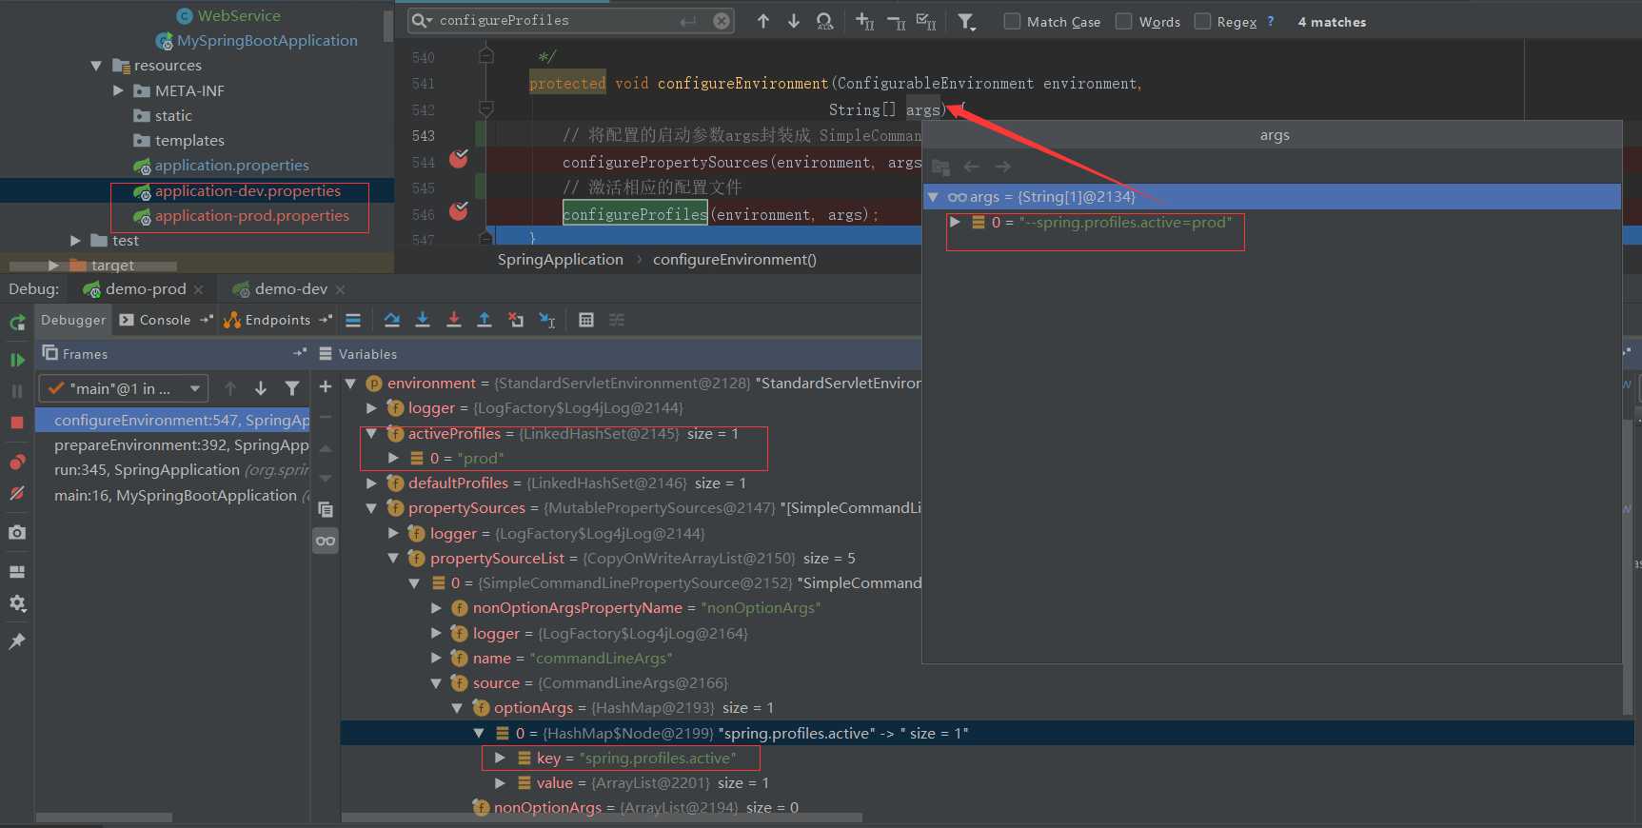The width and height of the screenshot is (1642, 828).
Task: Force step into with red arrow
Action: [454, 320]
